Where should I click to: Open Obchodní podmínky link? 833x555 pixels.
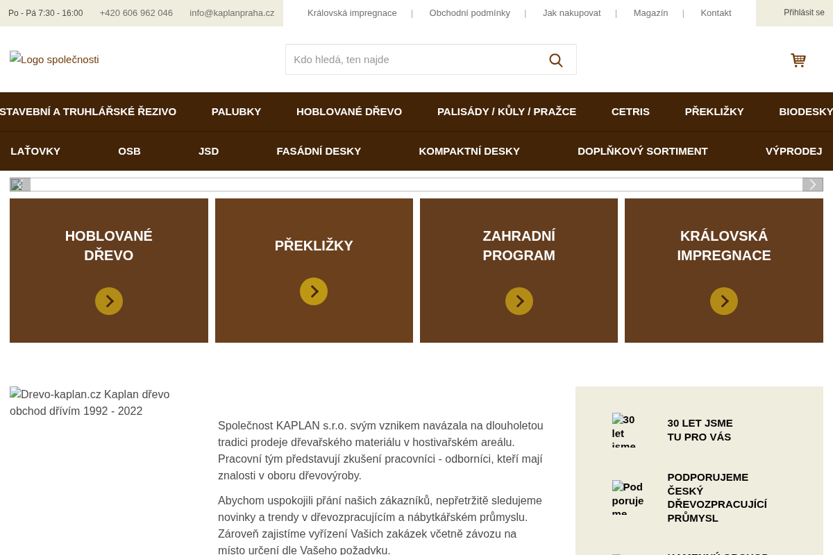(469, 13)
